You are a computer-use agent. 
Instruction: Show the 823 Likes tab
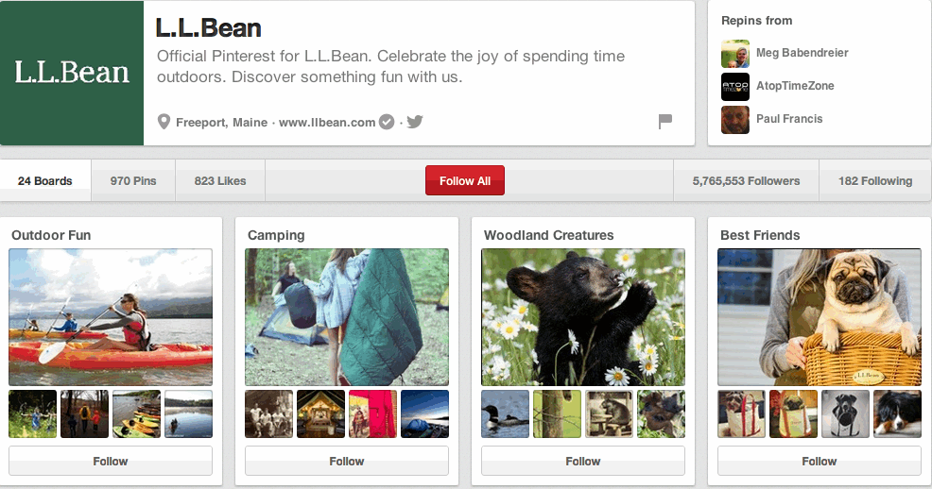click(220, 180)
